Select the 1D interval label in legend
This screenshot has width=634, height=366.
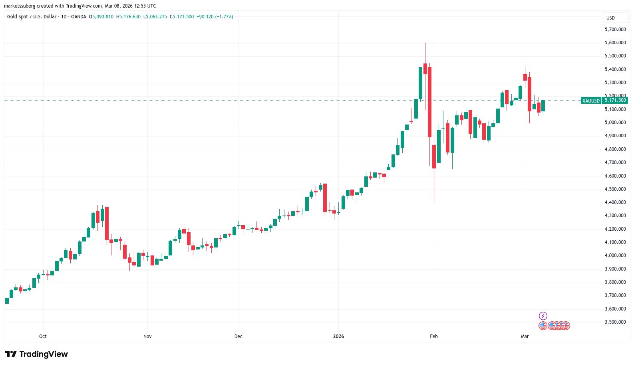pos(64,17)
